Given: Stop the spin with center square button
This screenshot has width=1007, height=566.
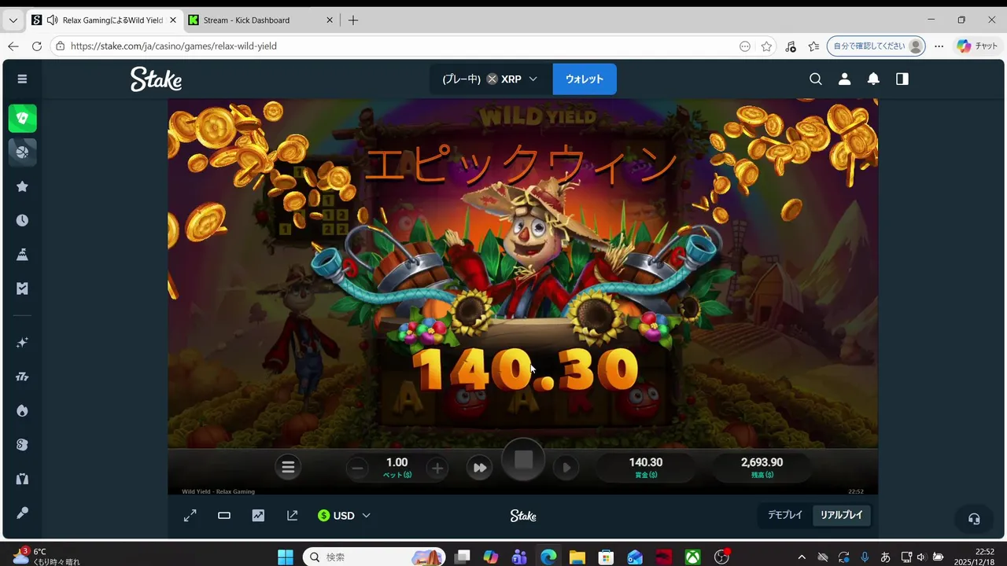Looking at the screenshot, I should 523,460.
